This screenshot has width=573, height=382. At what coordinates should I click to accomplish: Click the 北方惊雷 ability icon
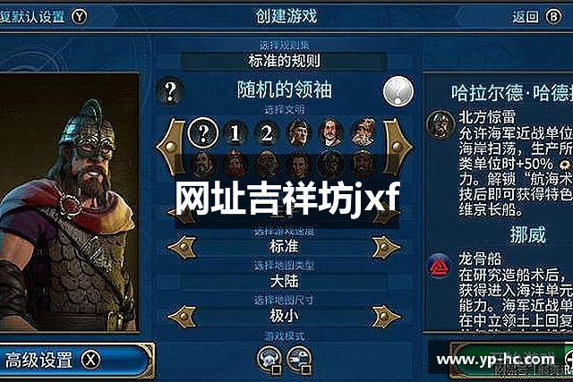click(x=440, y=124)
